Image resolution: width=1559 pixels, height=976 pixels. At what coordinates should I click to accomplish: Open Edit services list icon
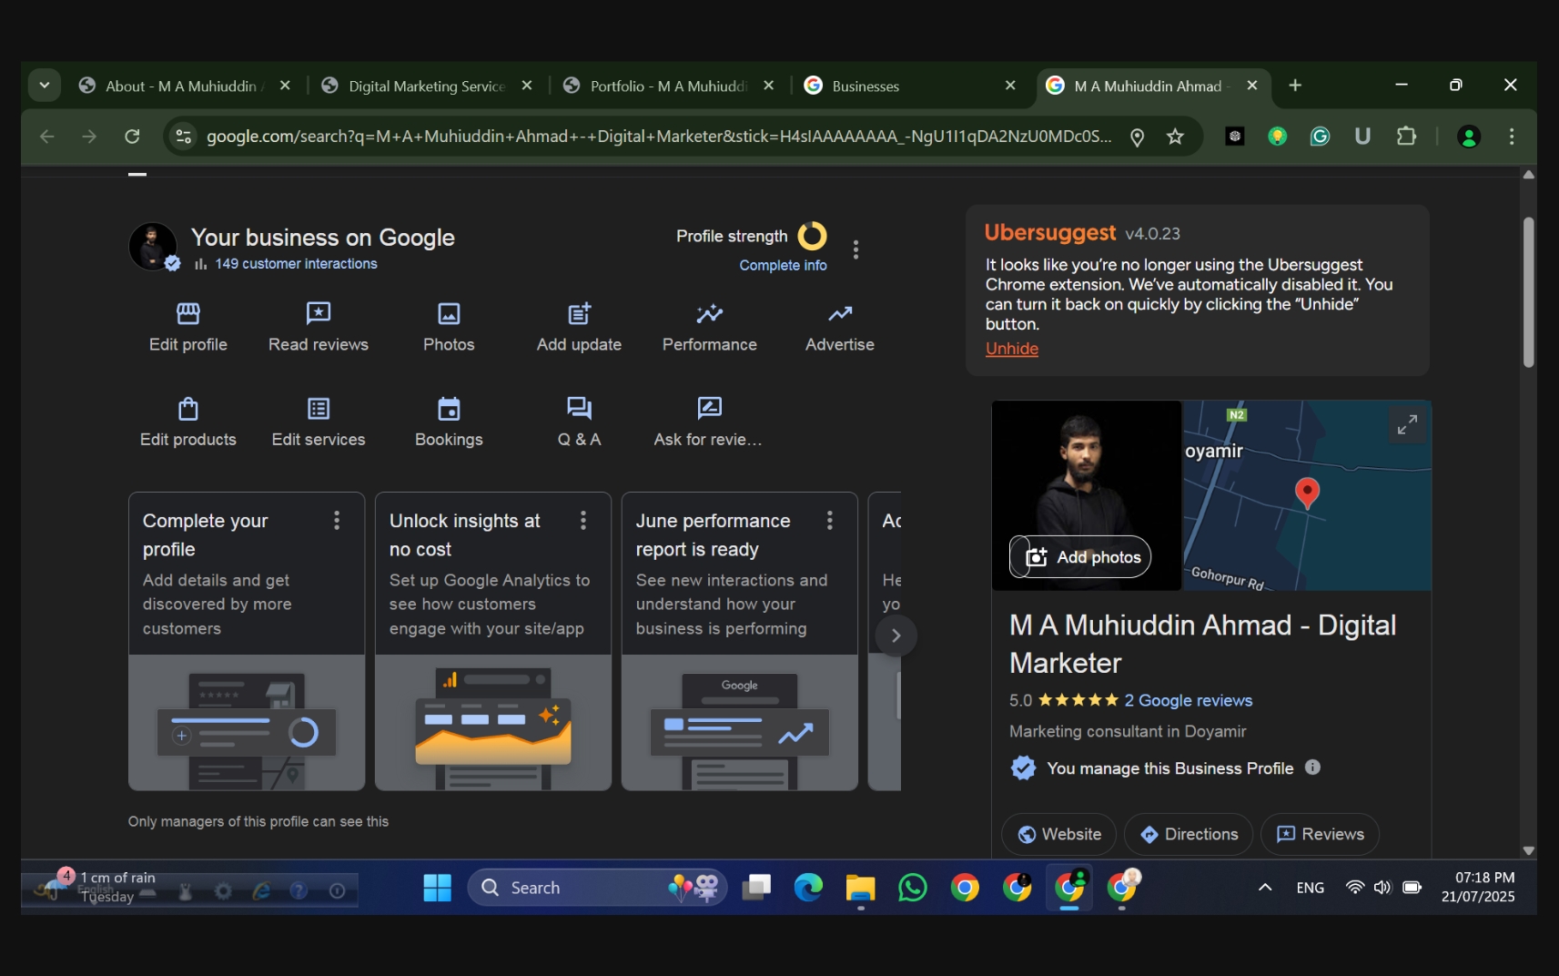click(319, 409)
